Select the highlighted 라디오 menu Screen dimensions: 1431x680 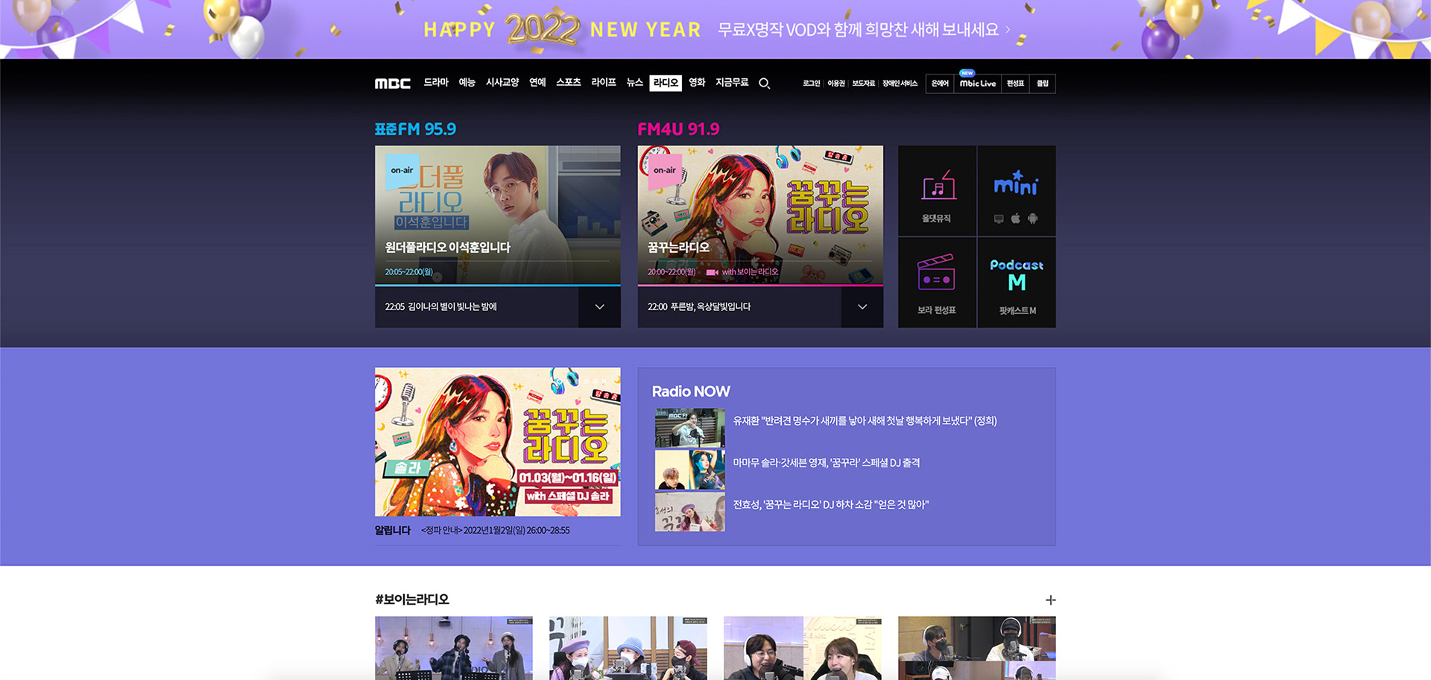click(x=666, y=83)
